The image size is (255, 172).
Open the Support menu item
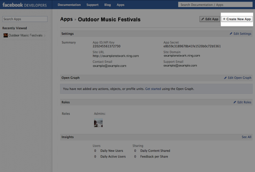pyautogui.click(x=92, y=5)
